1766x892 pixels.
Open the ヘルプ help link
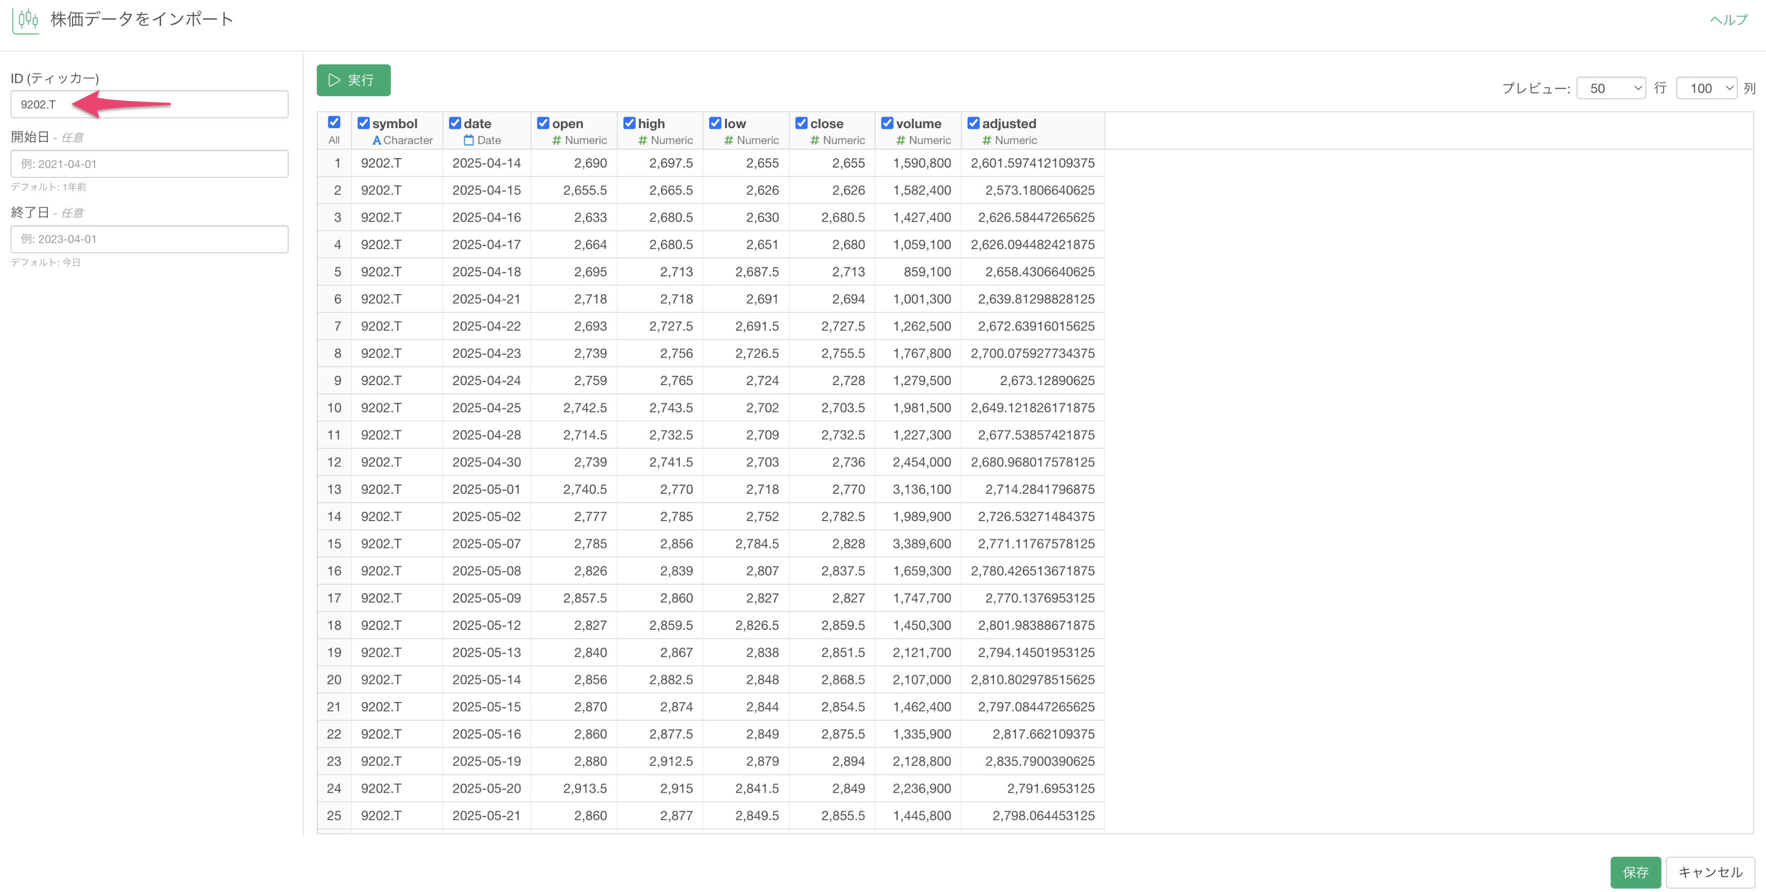(1728, 20)
